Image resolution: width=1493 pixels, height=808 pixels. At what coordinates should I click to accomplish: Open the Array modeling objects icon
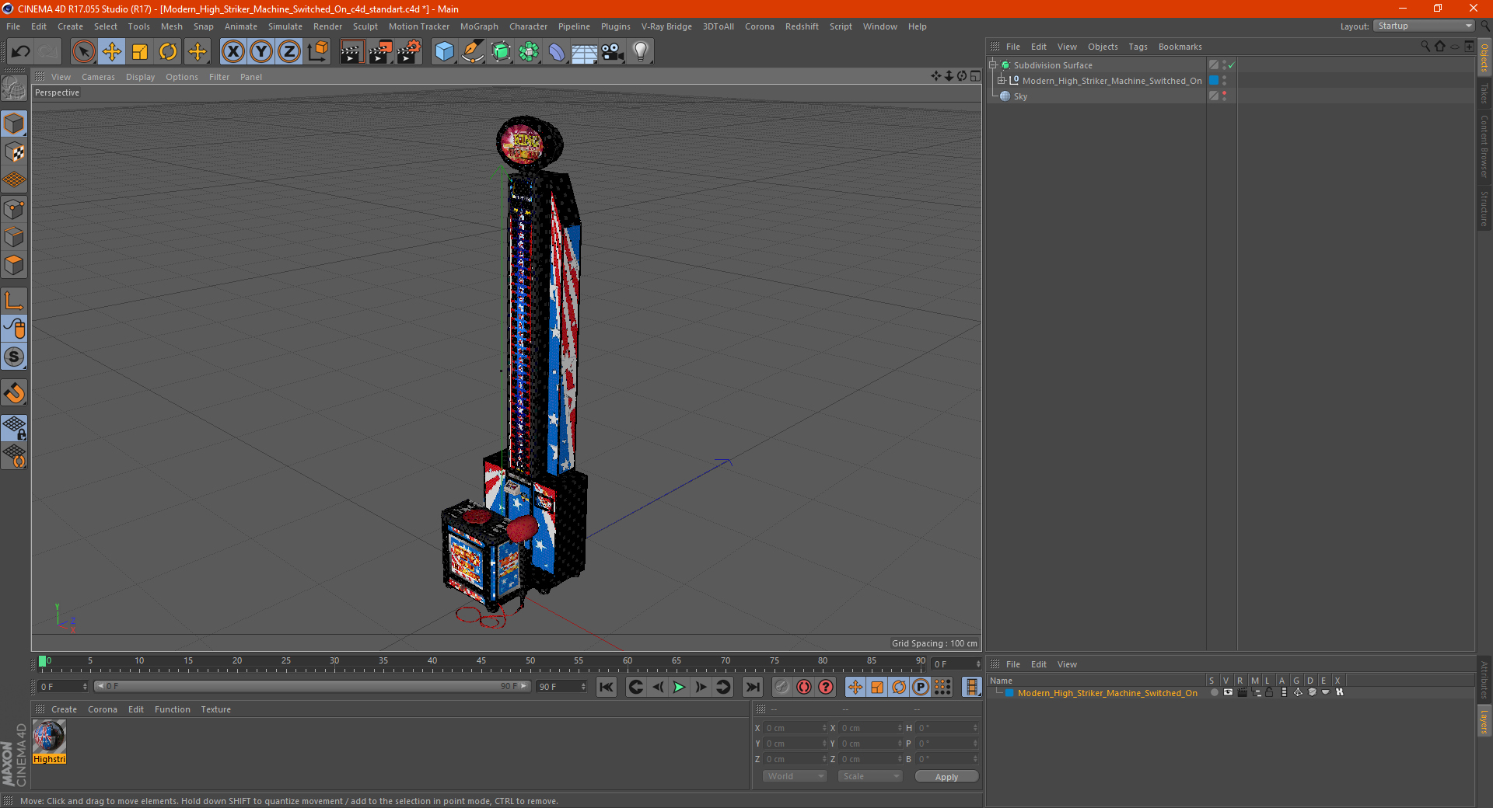pos(529,52)
